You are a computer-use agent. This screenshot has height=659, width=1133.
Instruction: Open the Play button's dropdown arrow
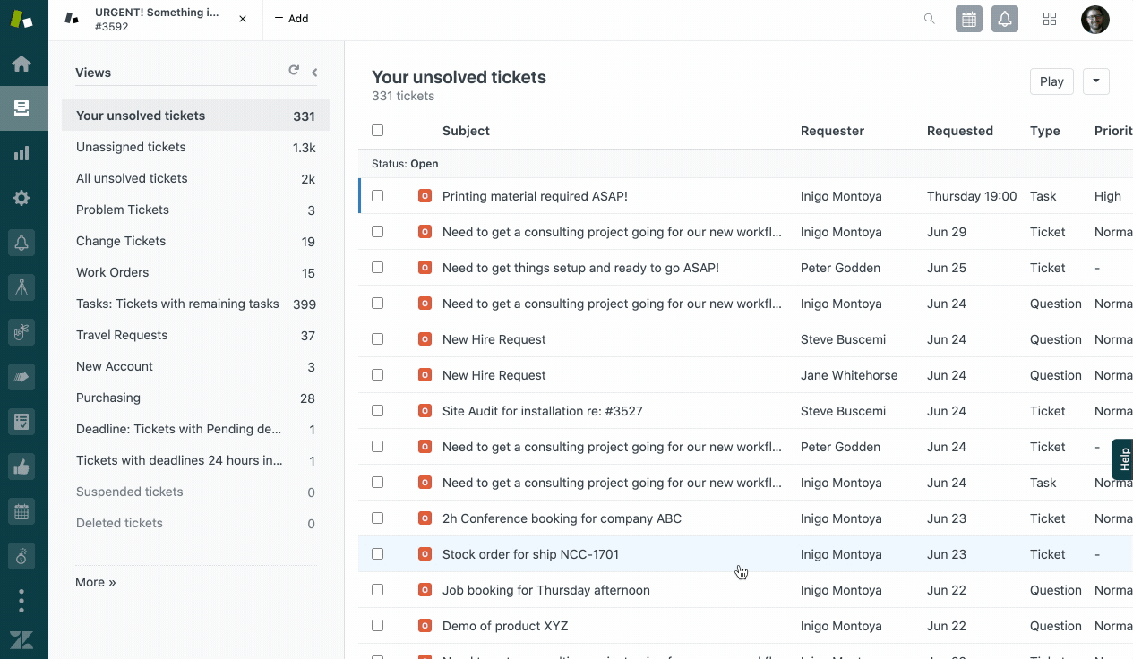point(1095,81)
